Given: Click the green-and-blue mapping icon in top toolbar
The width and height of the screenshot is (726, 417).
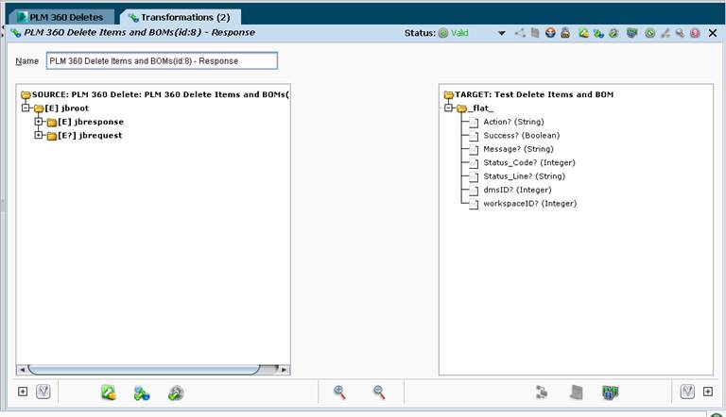Looking at the screenshot, I should click(x=598, y=33).
